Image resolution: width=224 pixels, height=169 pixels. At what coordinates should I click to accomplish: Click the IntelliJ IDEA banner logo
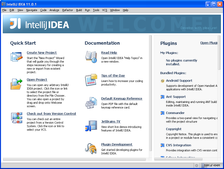(x=39, y=24)
